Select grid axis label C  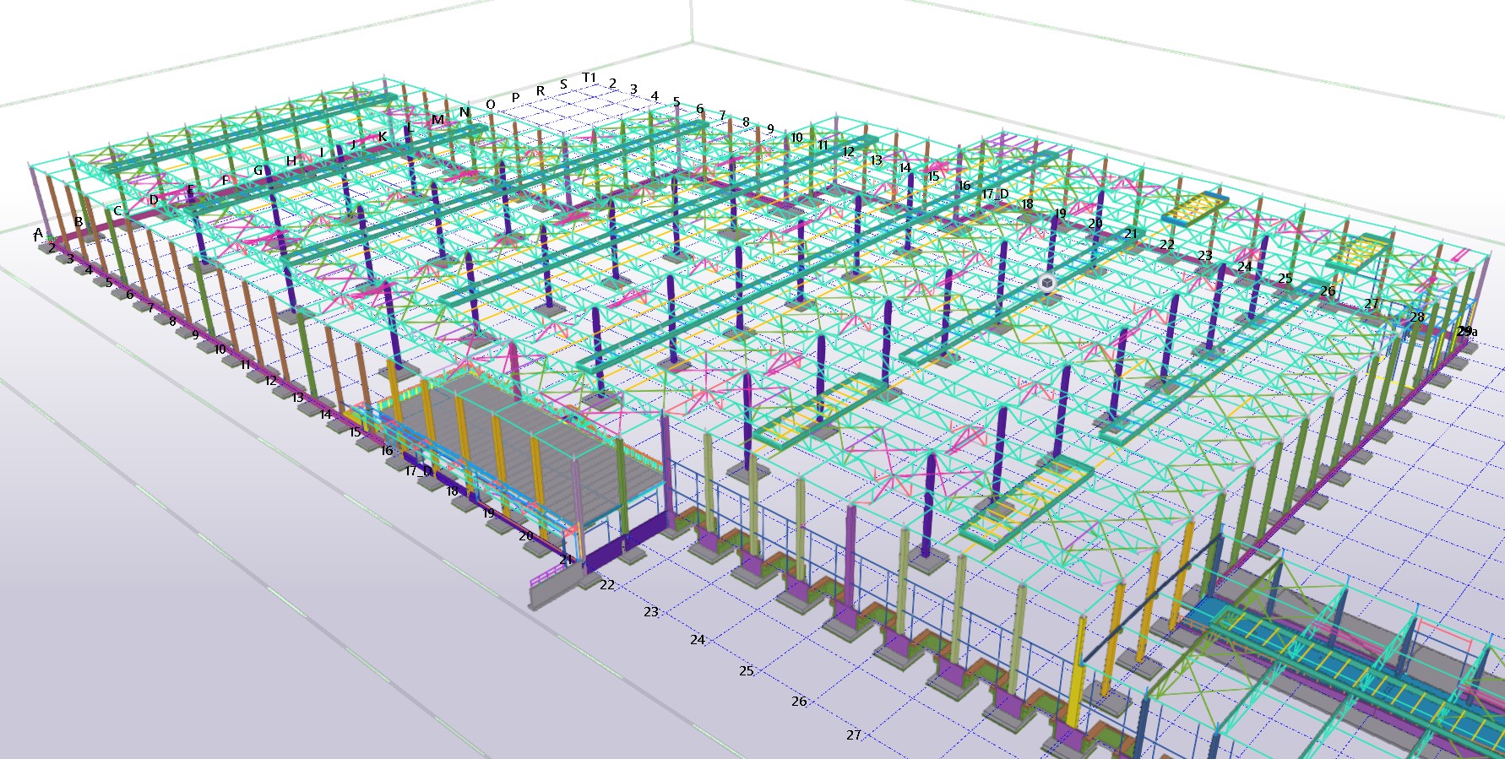click(117, 211)
